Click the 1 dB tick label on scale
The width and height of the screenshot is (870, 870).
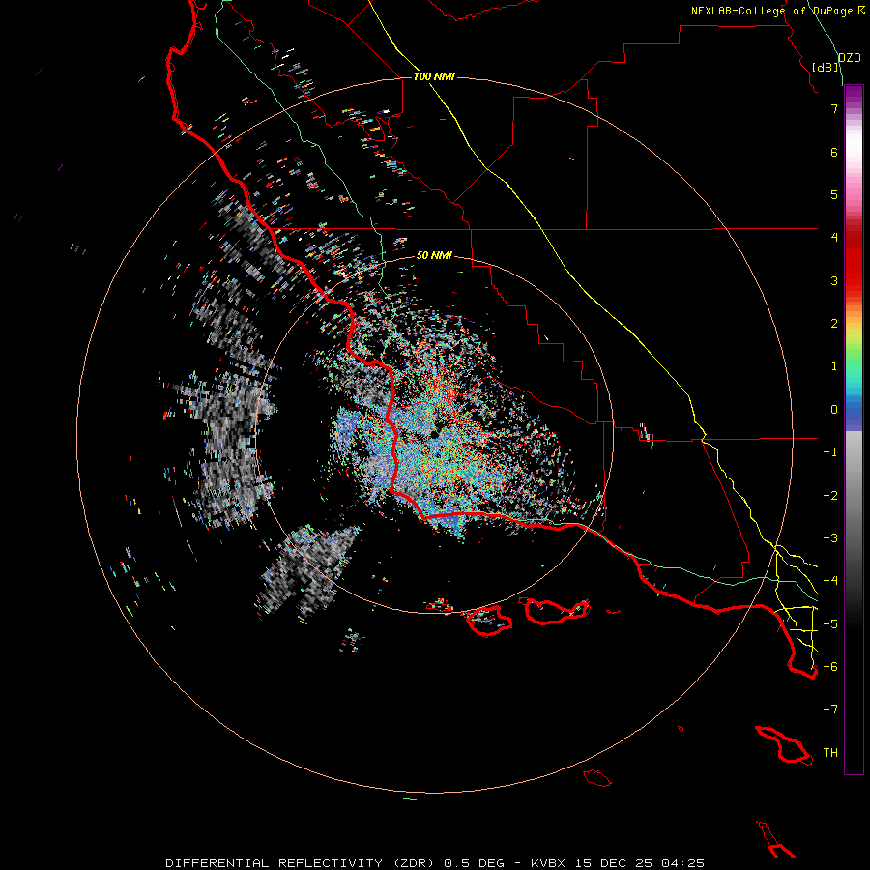[x=834, y=366]
